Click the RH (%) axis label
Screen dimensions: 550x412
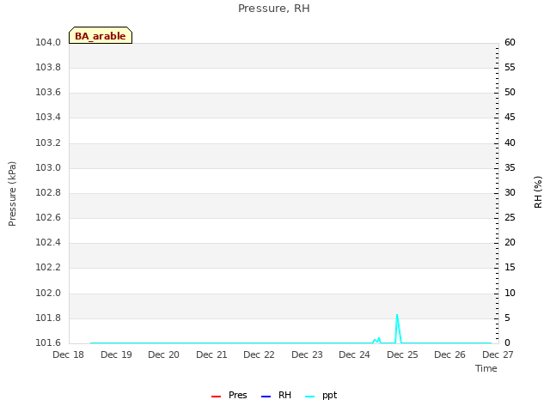[538, 192]
